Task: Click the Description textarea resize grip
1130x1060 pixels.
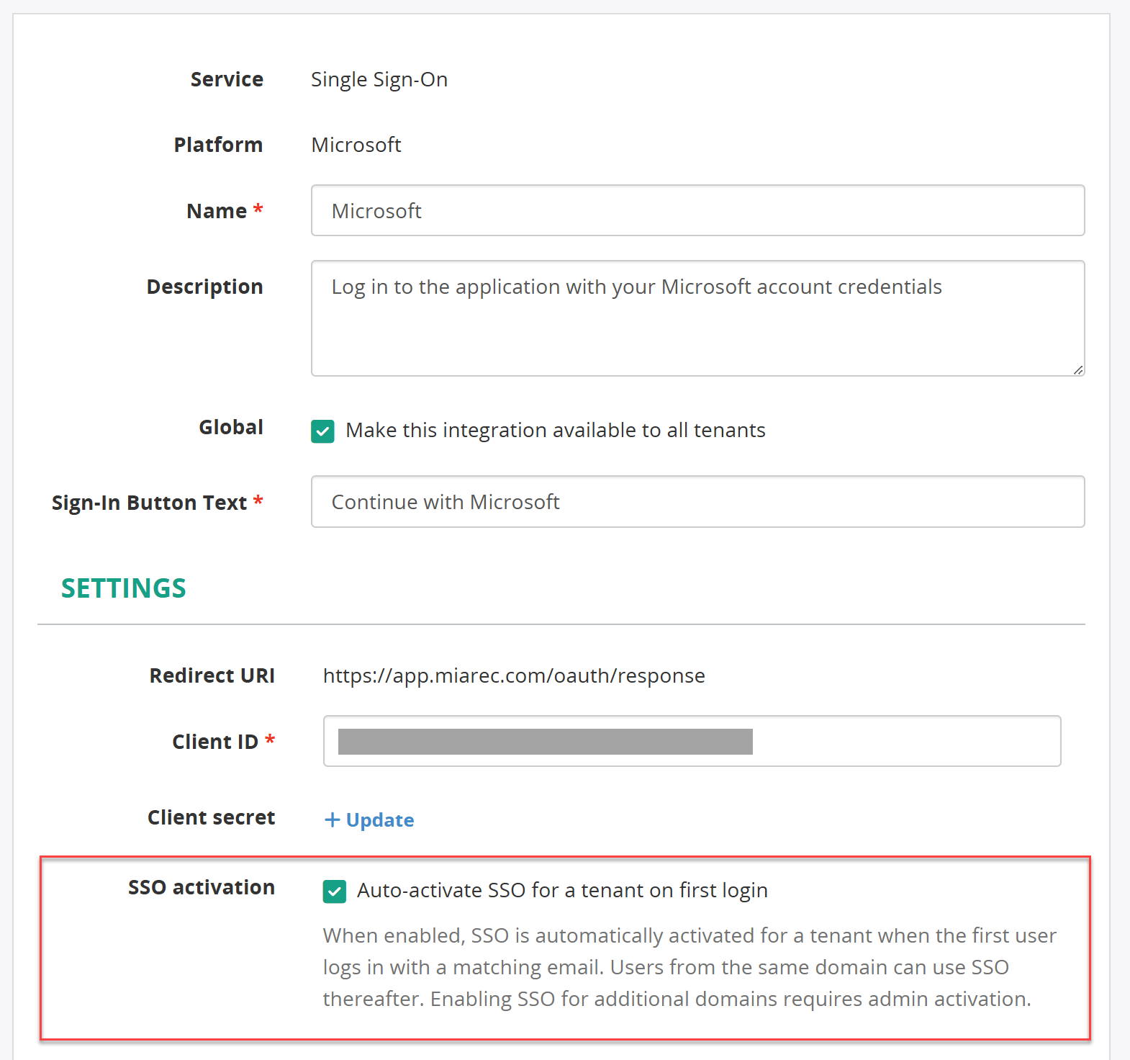Action: (1077, 369)
